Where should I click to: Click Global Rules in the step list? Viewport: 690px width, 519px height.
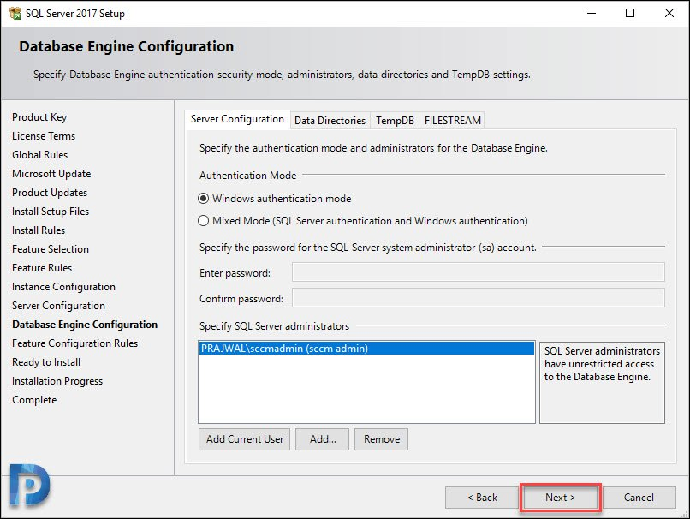pyautogui.click(x=40, y=155)
